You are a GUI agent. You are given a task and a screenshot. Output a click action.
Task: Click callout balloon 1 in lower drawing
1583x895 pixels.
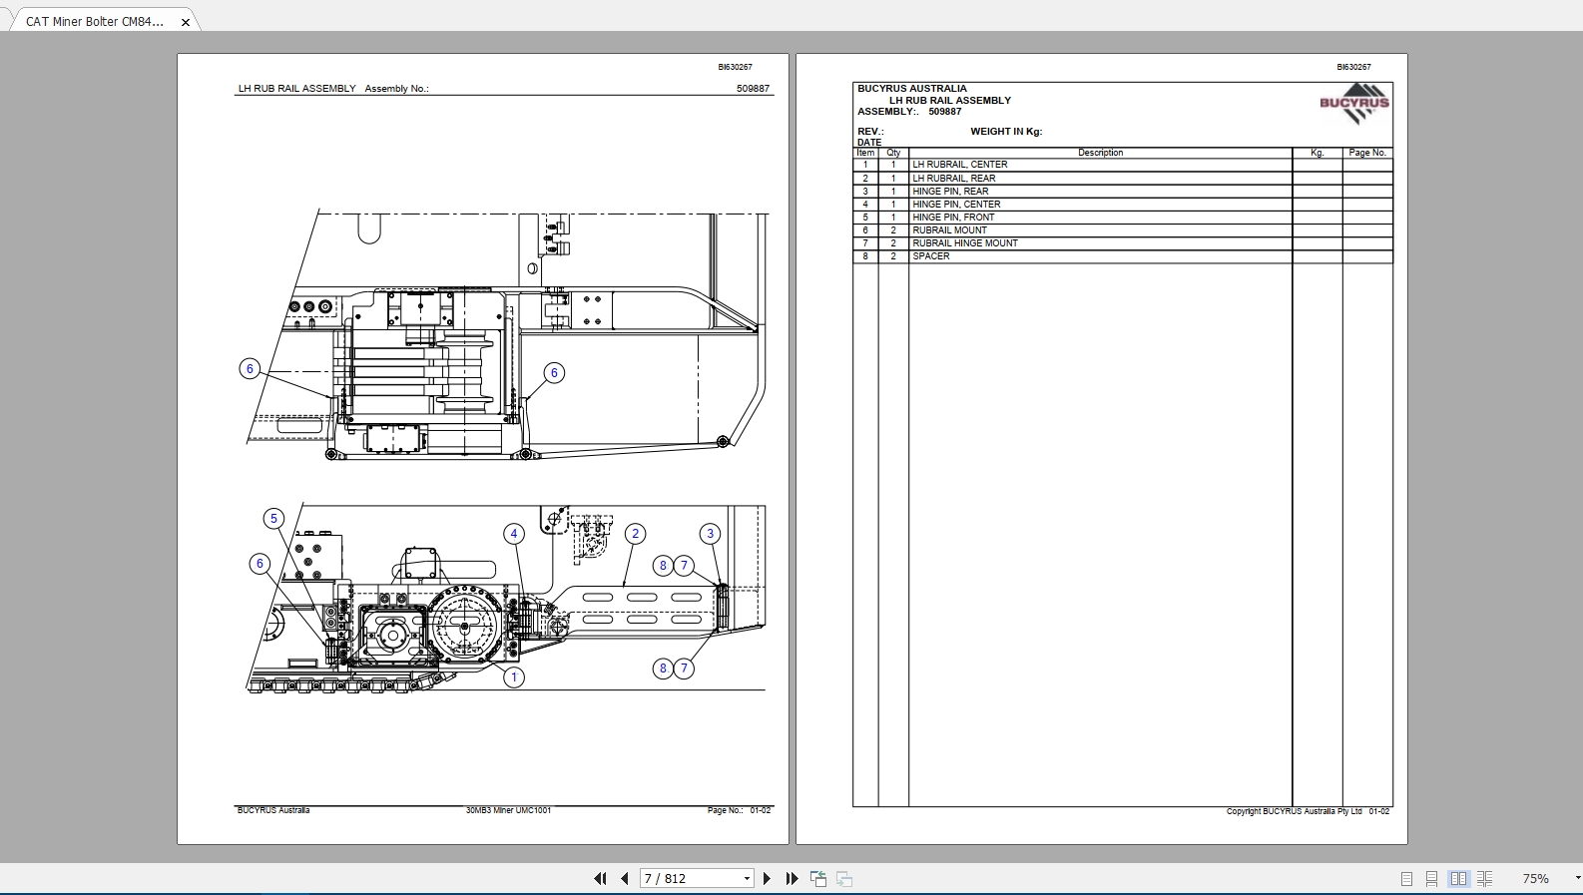coord(514,677)
